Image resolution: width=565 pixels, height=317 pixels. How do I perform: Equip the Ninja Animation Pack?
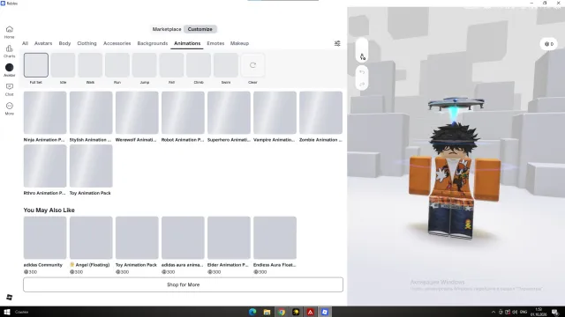(x=45, y=113)
